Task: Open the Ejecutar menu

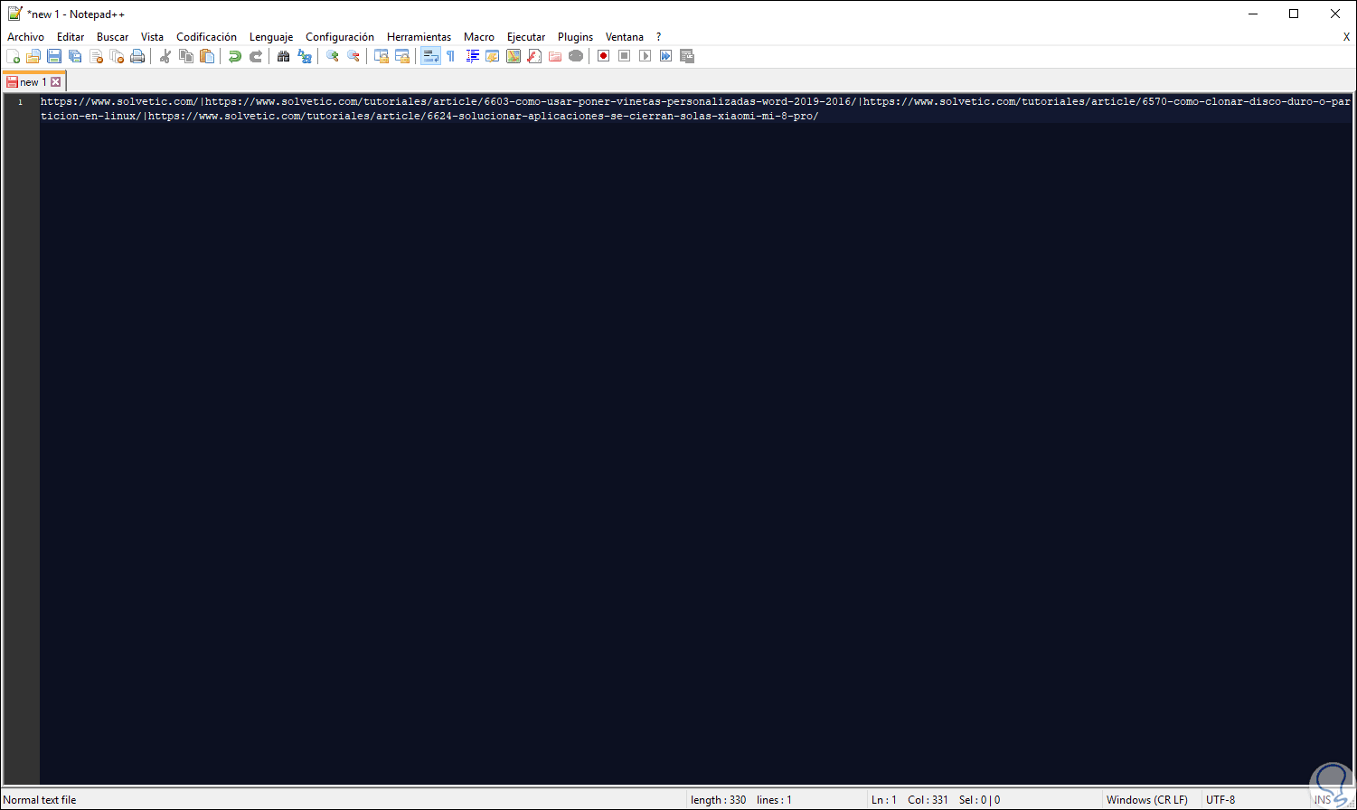Action: coord(526,37)
